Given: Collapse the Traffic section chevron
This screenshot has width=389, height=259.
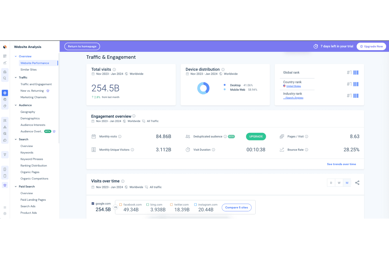Looking at the screenshot, I should pyautogui.click(x=16, y=78).
